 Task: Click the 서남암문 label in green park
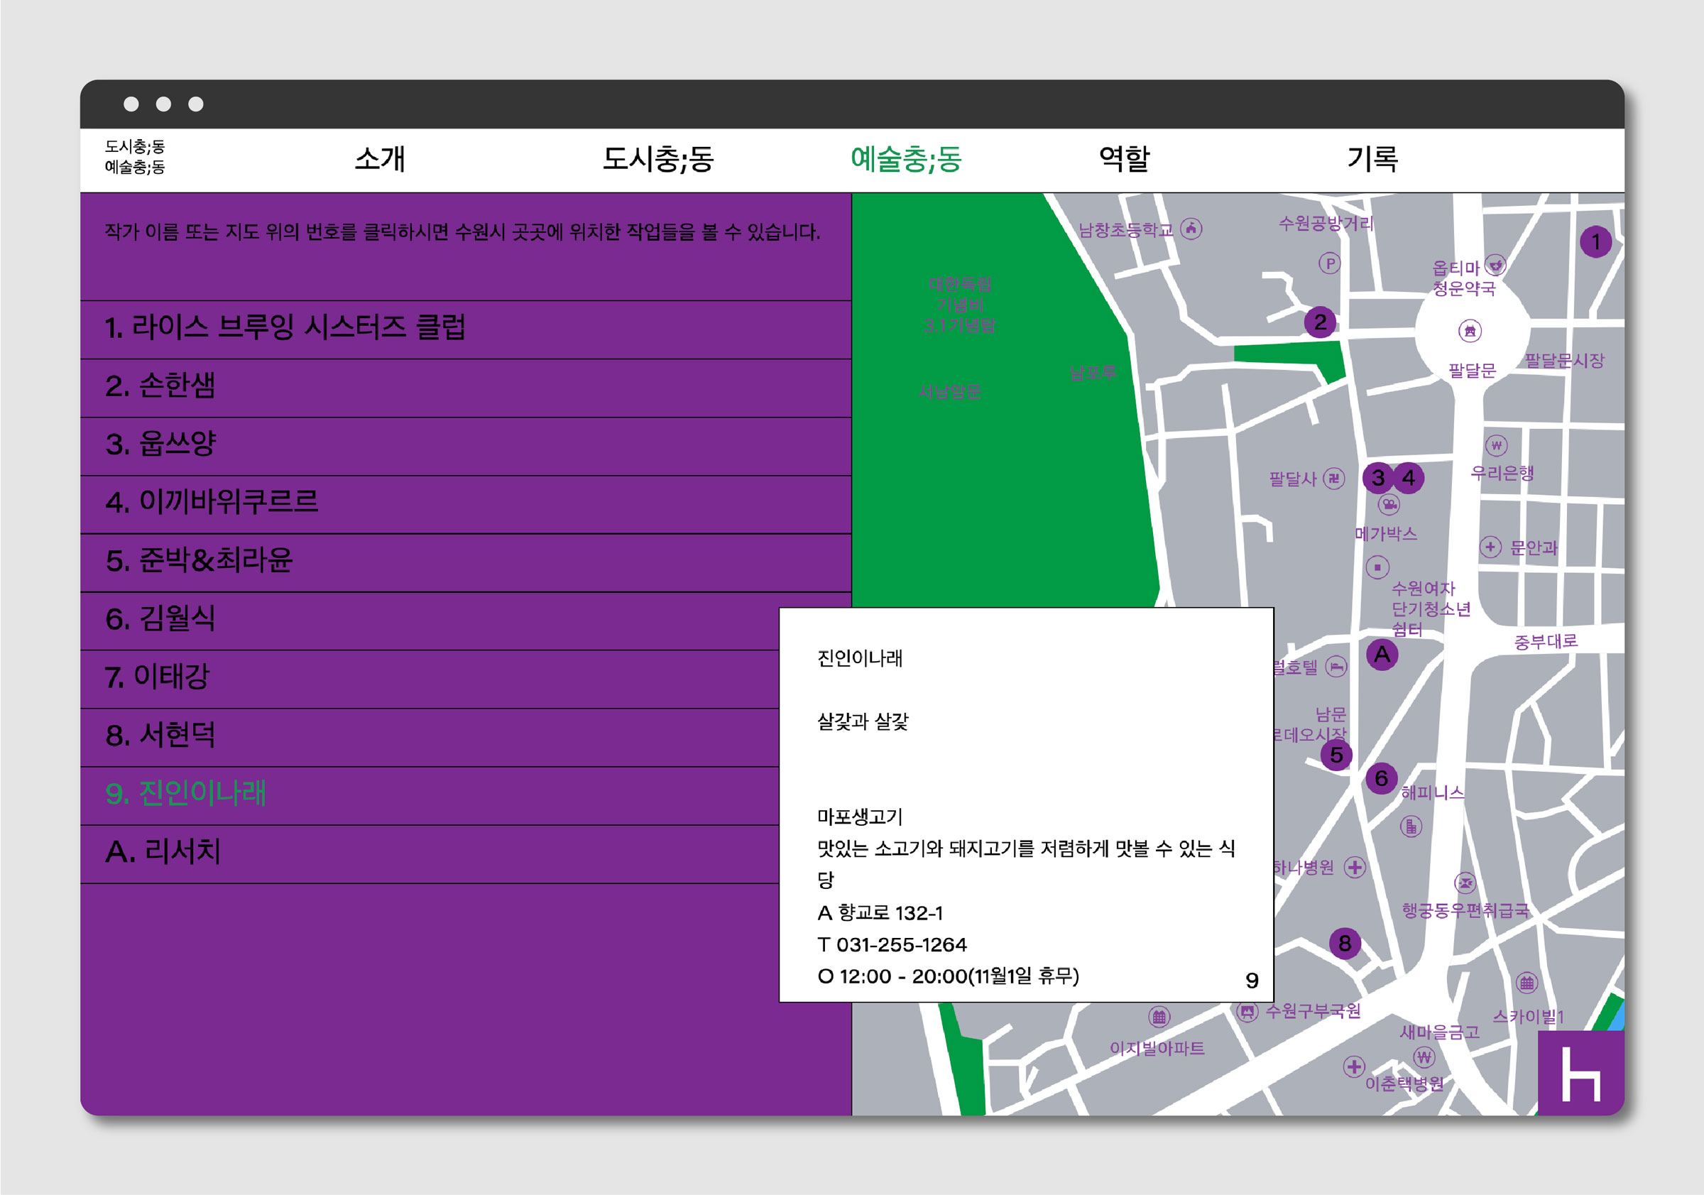(950, 392)
